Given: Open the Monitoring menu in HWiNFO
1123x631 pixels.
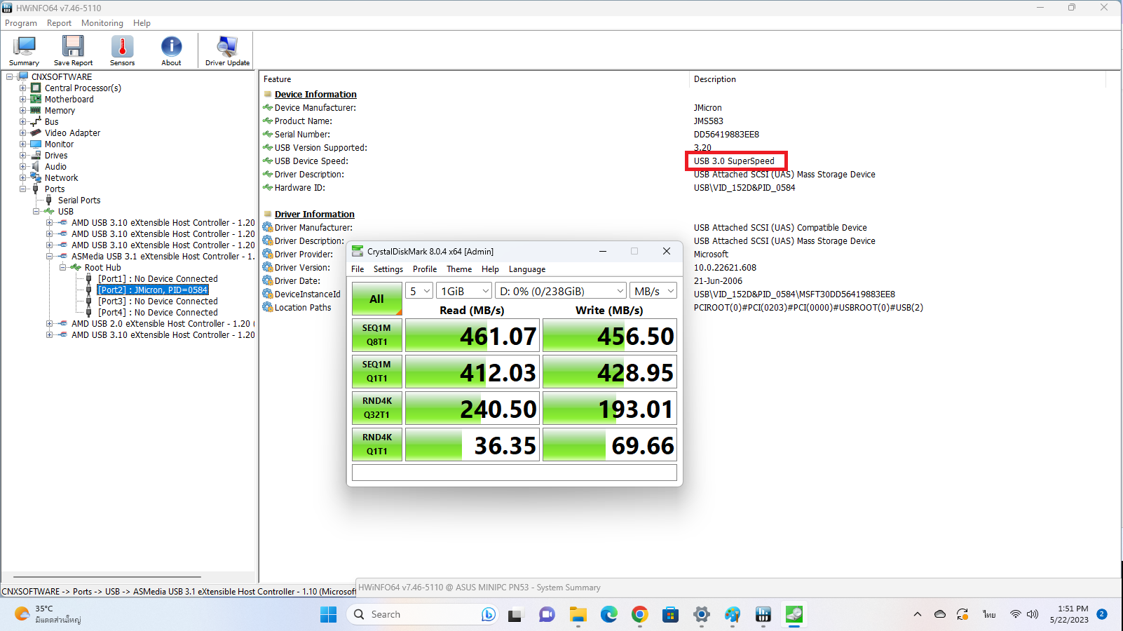Looking at the screenshot, I should tap(102, 23).
